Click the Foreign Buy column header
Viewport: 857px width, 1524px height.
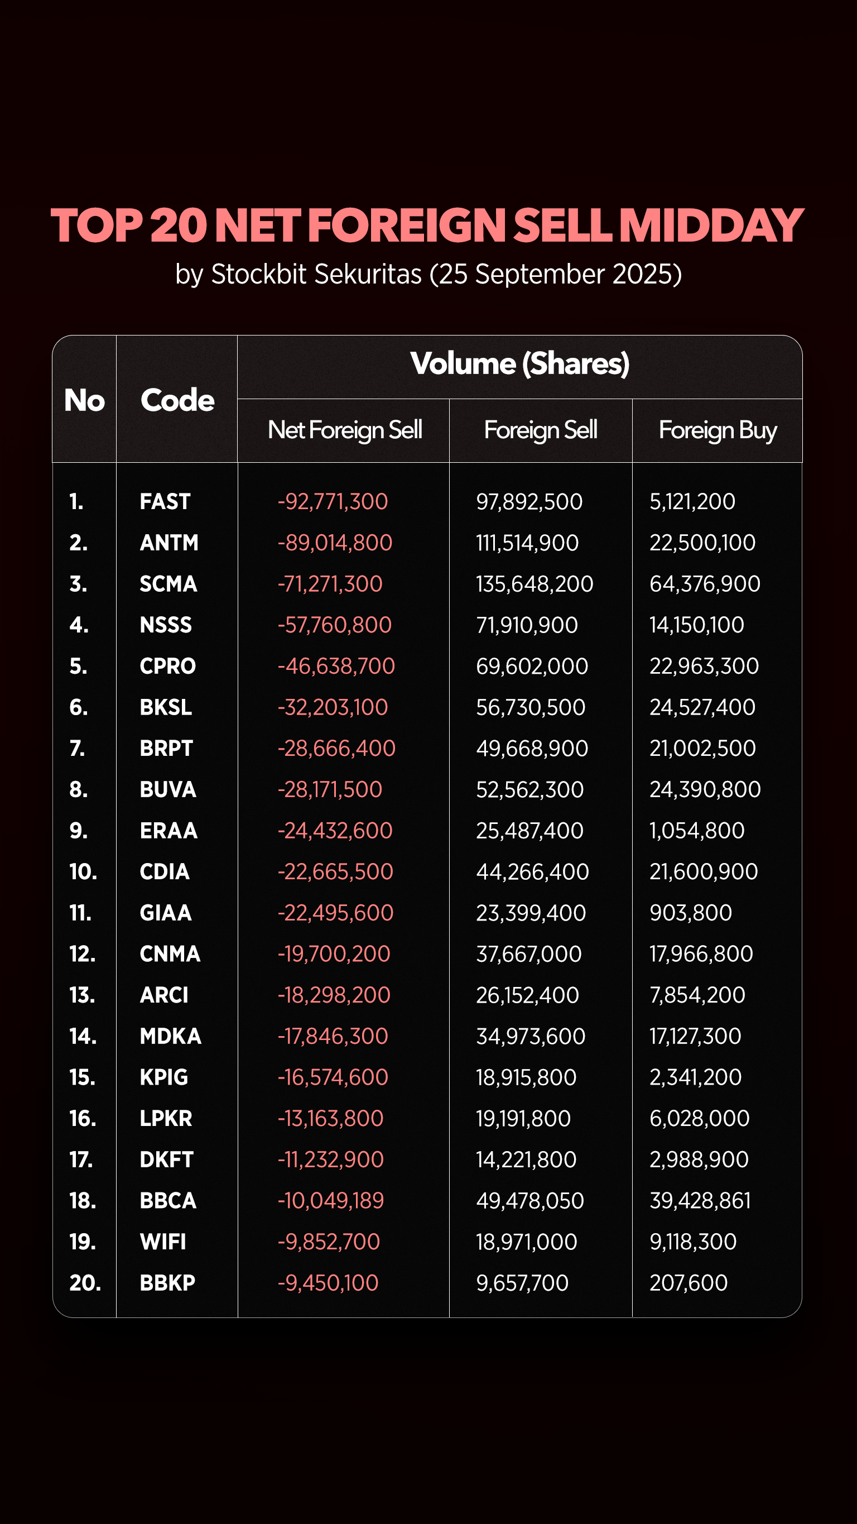[x=718, y=430]
